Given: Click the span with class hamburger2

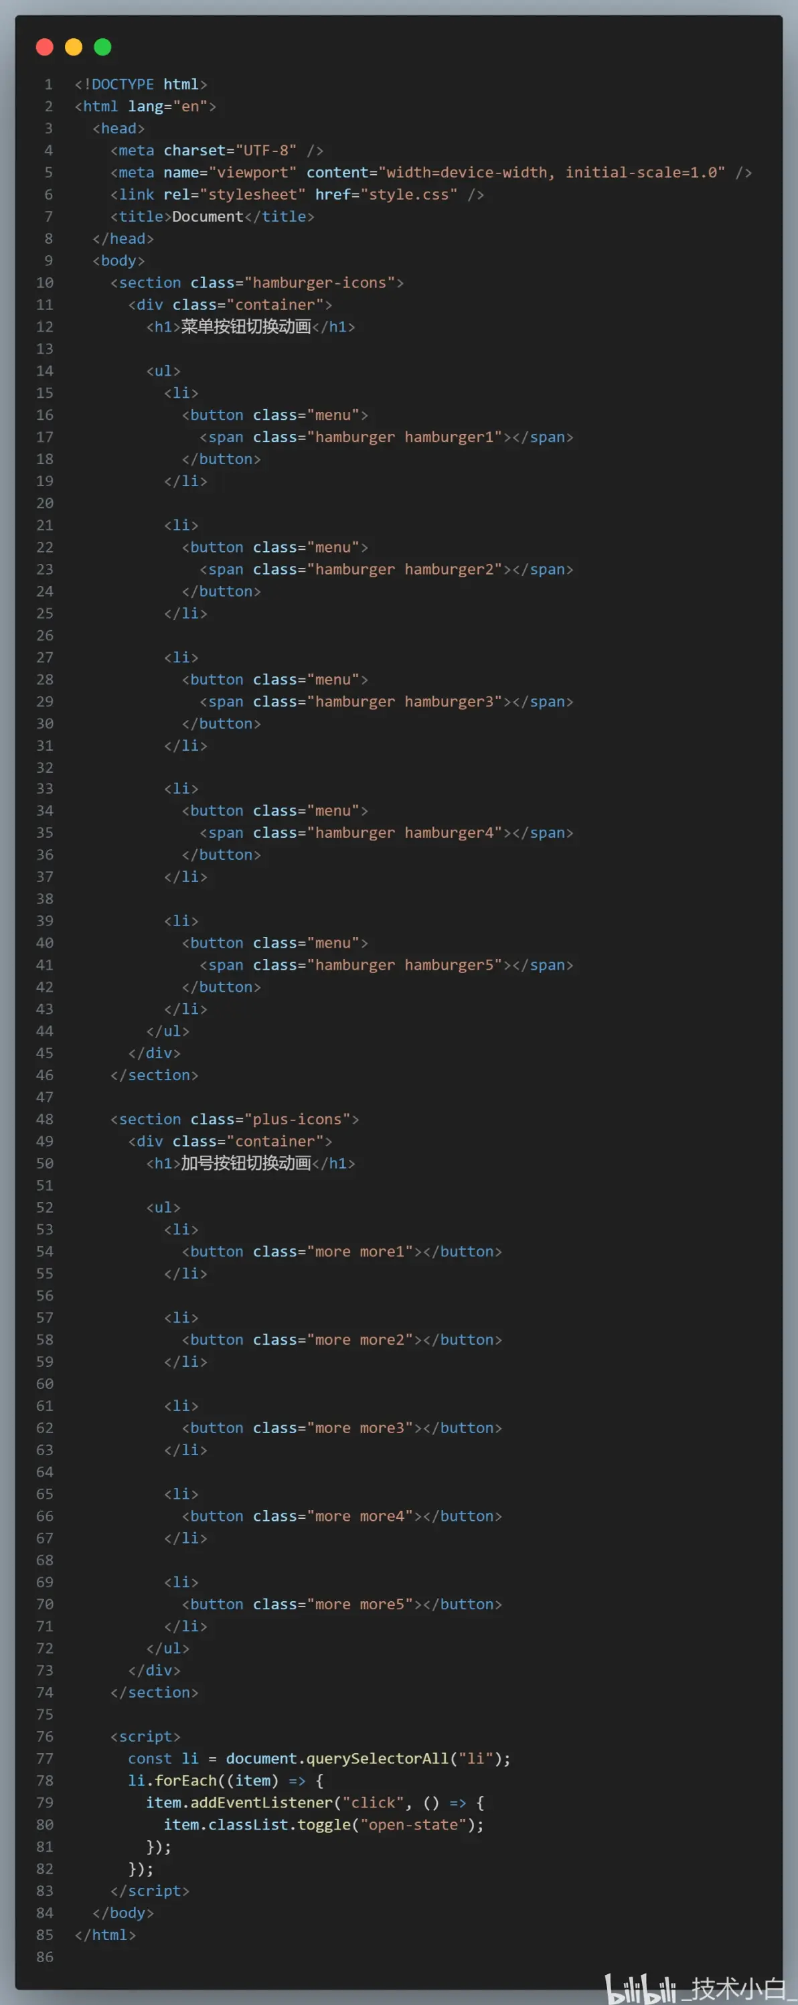Looking at the screenshot, I should coord(386,570).
